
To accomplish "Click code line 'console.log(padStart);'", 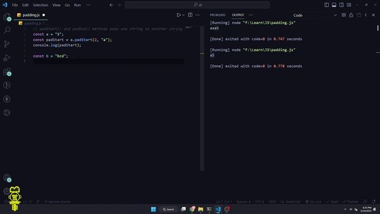I will click(57, 45).
